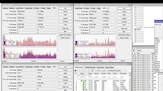
Task: Click Tx Rate field showing 1599.6 kbps
Action: 26,11
